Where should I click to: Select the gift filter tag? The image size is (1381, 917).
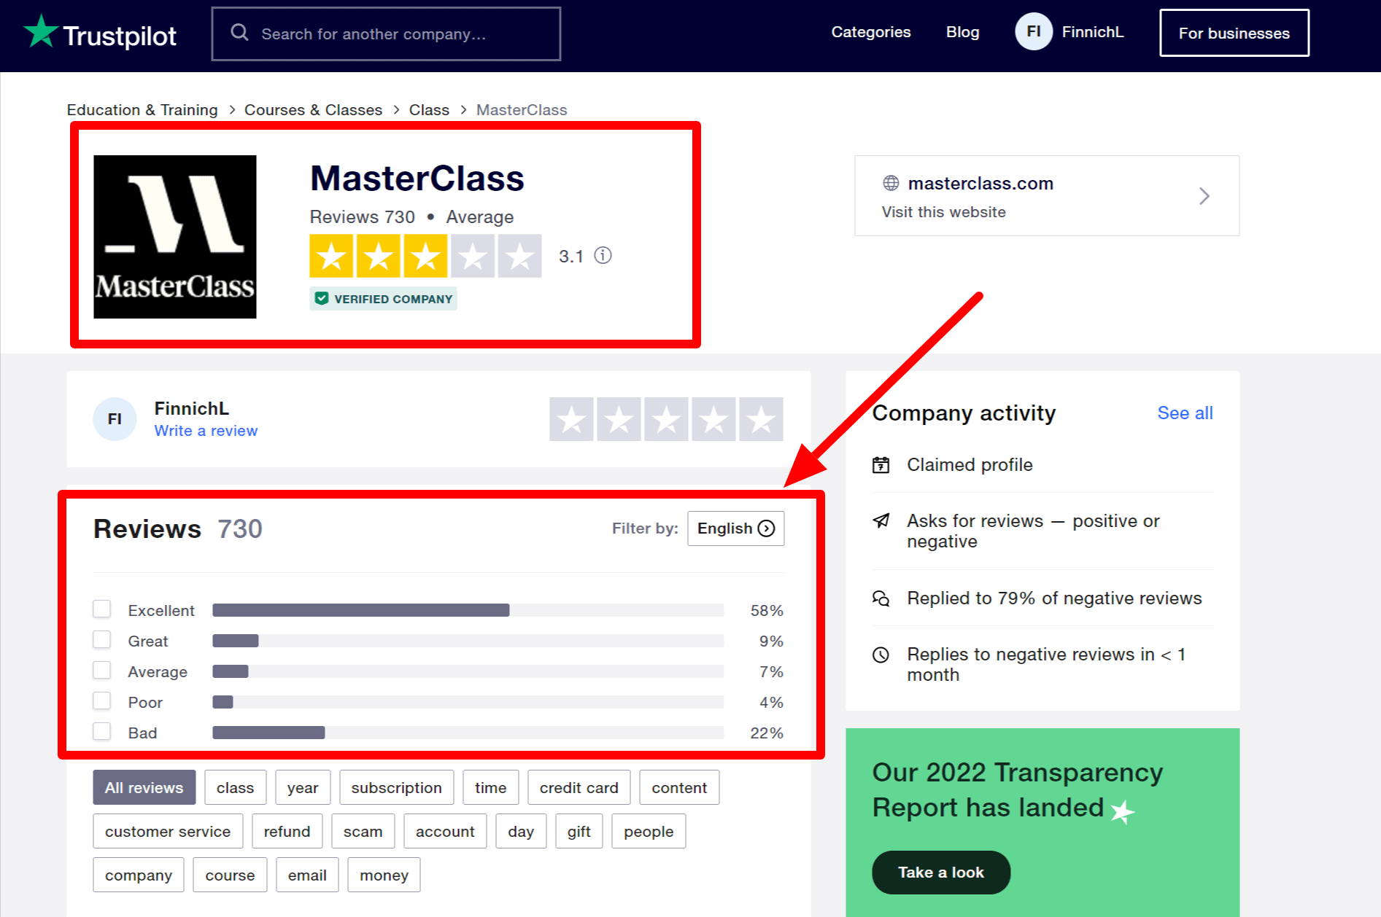[x=579, y=831]
